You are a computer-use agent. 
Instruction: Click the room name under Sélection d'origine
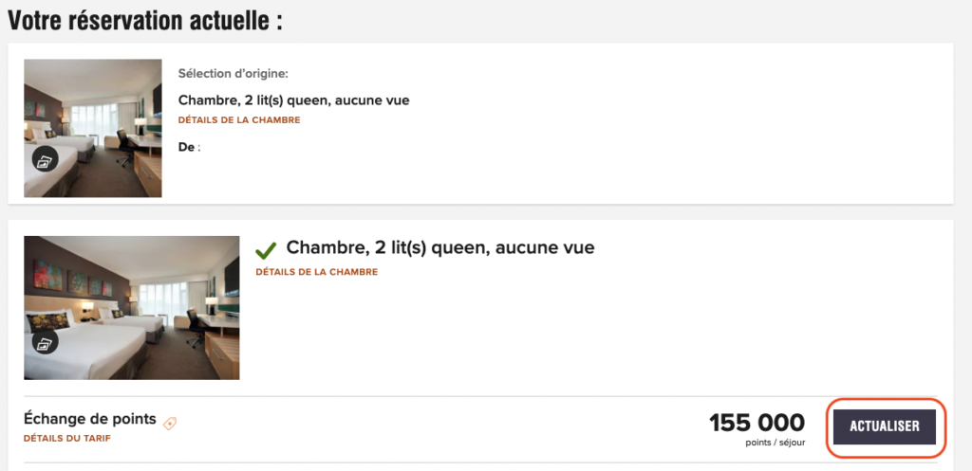tap(293, 100)
